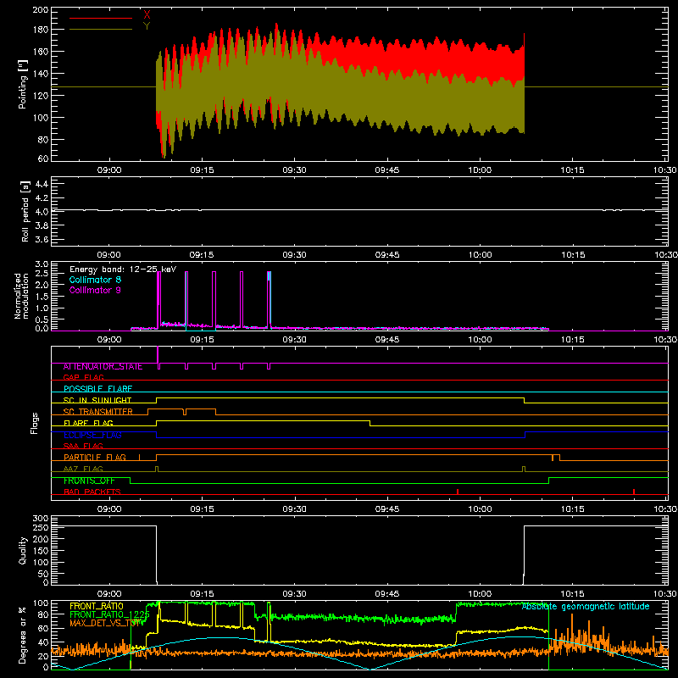The width and height of the screenshot is (678, 678).
Task: Click the 300 tick on Quality axis
Action: [41, 519]
